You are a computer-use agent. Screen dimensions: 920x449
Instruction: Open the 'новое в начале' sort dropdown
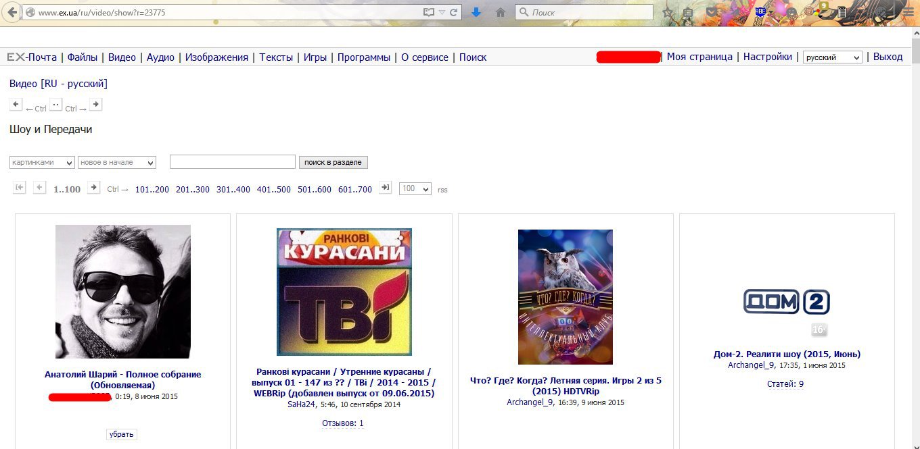117,163
